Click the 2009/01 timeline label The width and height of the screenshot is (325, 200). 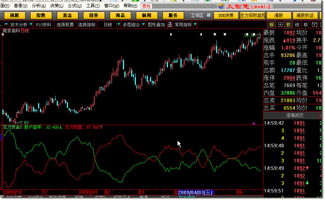pyautogui.click(x=88, y=192)
